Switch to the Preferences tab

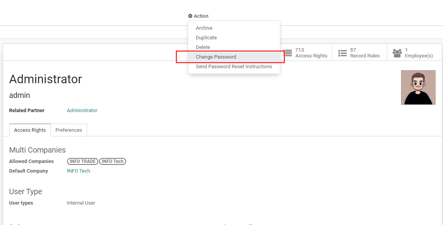(69, 130)
